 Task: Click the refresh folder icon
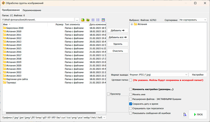pos(88,20)
